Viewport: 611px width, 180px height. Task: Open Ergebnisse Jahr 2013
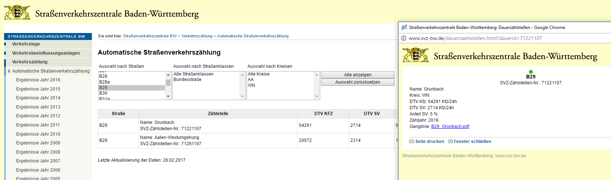38,107
